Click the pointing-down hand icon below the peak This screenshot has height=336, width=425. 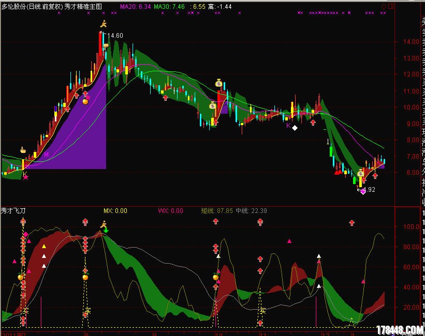click(x=106, y=46)
